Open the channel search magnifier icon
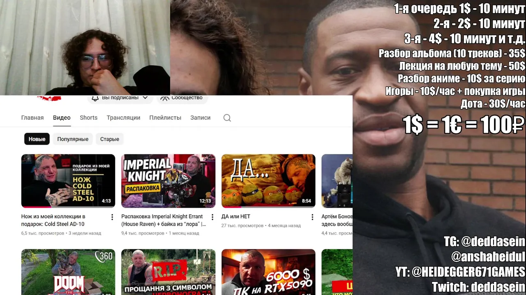This screenshot has width=526, height=295. 227,118
